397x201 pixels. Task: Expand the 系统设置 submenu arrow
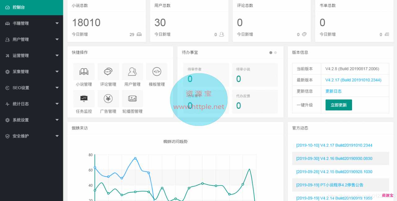pyautogui.click(x=57, y=120)
